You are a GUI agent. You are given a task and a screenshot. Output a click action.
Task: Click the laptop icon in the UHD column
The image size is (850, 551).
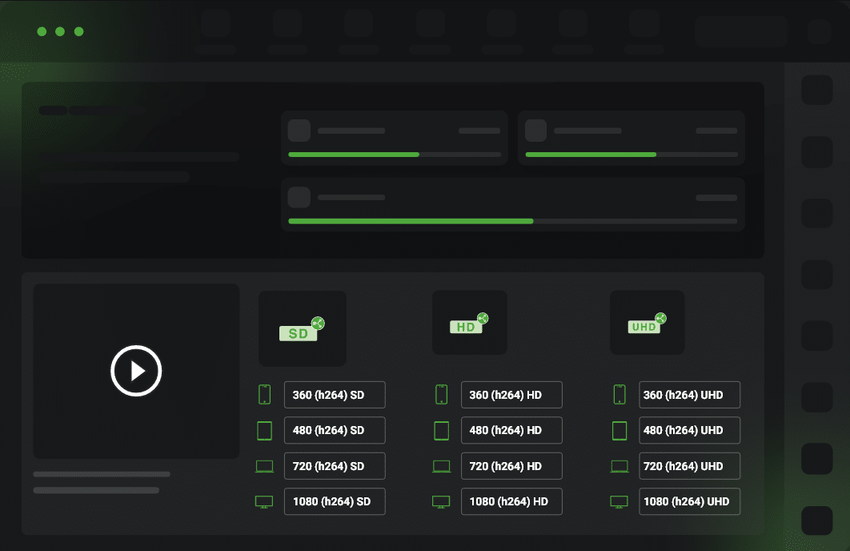click(x=619, y=465)
